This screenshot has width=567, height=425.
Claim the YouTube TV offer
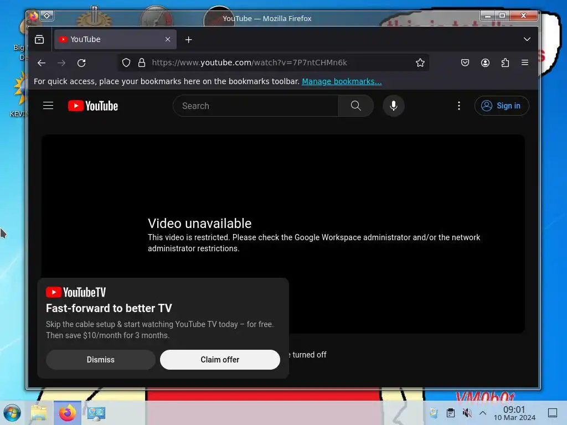pyautogui.click(x=220, y=360)
